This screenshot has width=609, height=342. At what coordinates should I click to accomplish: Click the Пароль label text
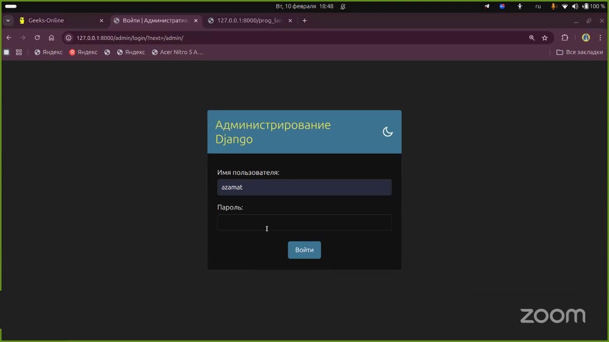pyautogui.click(x=230, y=208)
